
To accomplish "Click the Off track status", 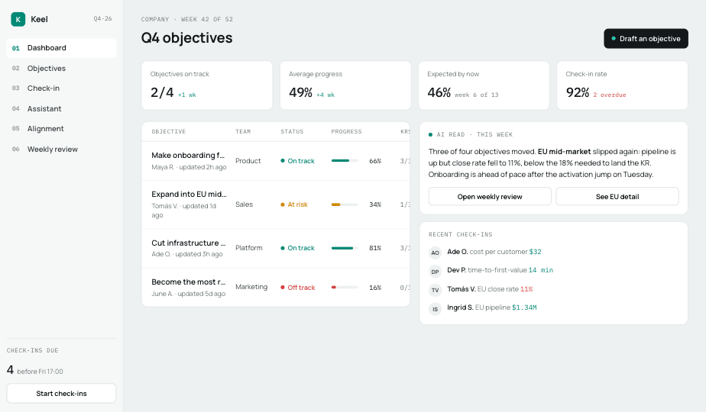I will pyautogui.click(x=298, y=288).
